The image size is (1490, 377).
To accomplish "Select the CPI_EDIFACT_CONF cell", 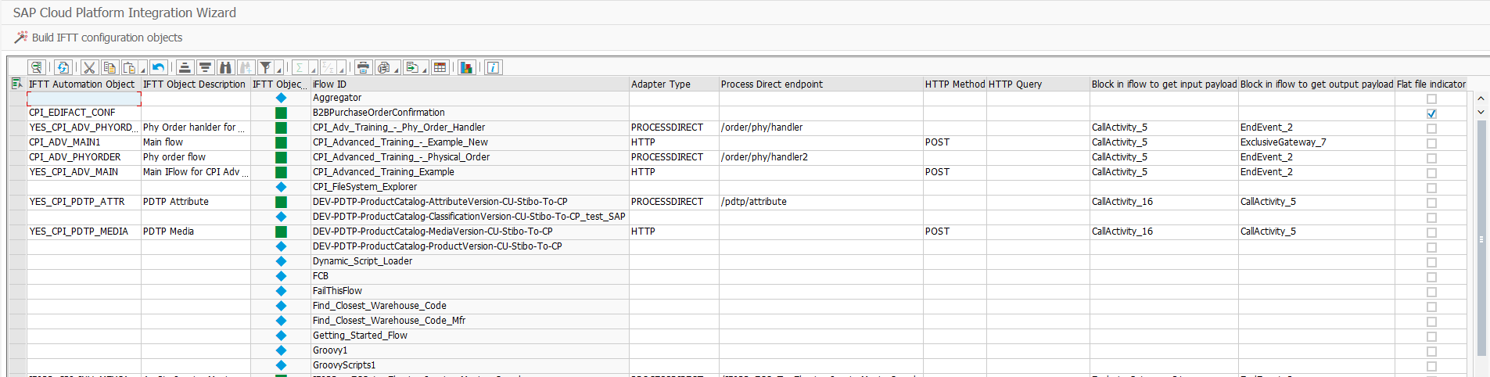I will coord(84,113).
